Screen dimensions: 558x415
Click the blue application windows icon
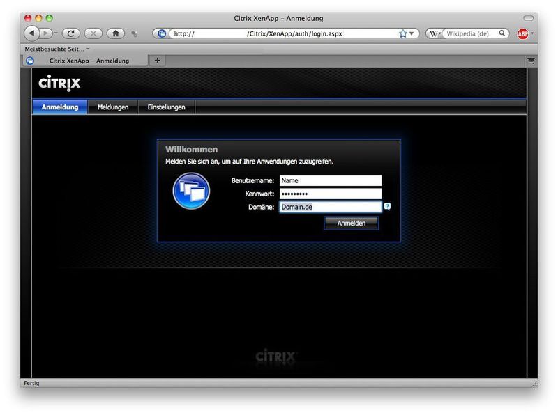coord(191,191)
